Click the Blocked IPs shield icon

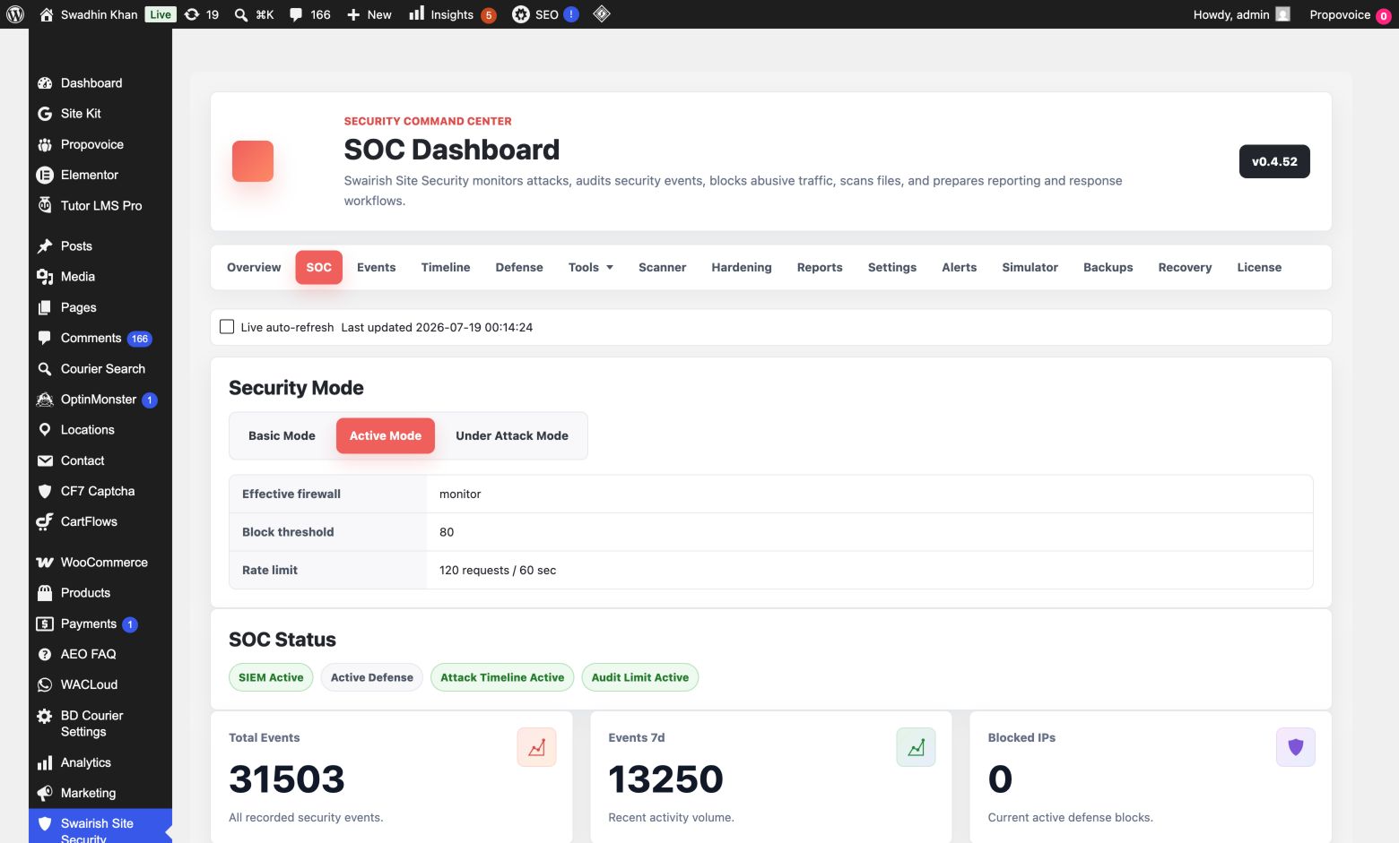1296,747
